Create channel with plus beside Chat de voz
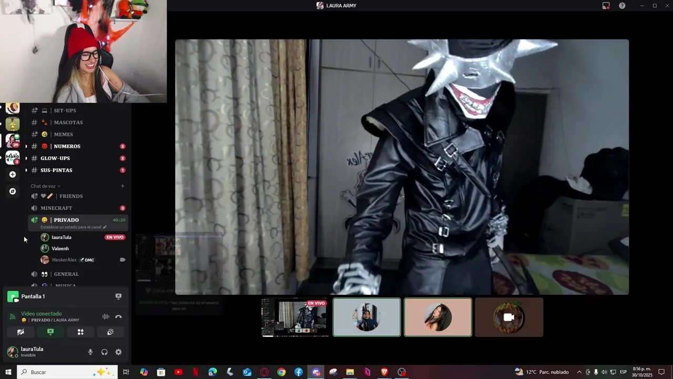The width and height of the screenshot is (673, 379). point(123,186)
